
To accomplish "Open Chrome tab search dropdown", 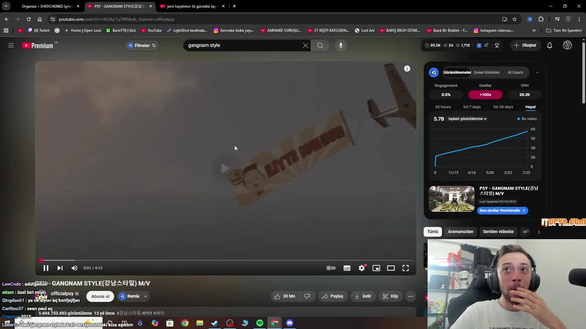I will (6, 6).
